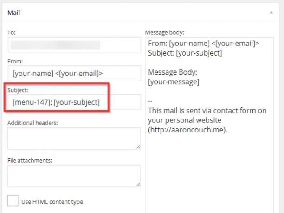Click the File attachments resize handle
This screenshot has height=213, width=284.
pos(138,184)
